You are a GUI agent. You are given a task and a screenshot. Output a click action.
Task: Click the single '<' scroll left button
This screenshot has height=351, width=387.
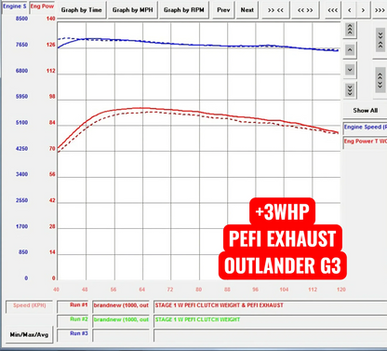pos(350,10)
